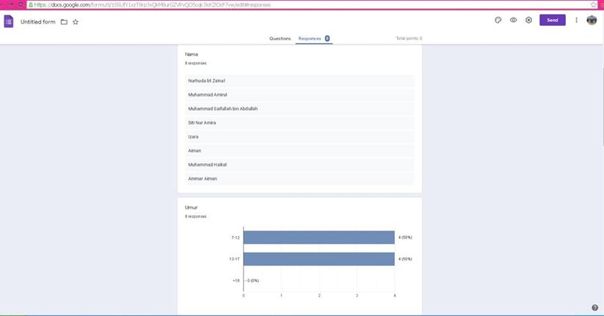Open Google account avatar
Screen dimensions: 604x316
(592, 20)
